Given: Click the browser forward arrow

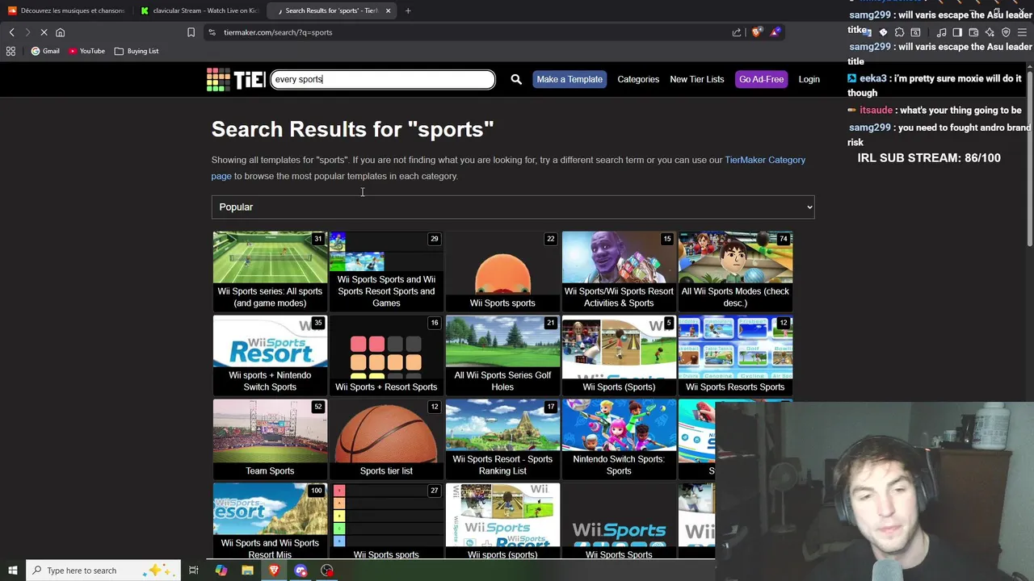Looking at the screenshot, I should pyautogui.click(x=27, y=32).
